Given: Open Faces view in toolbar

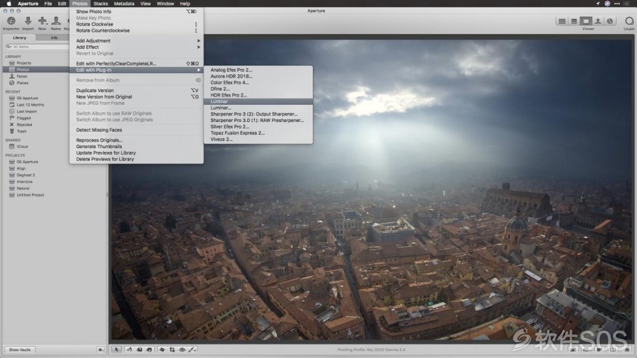Looking at the screenshot, I should point(598,21).
